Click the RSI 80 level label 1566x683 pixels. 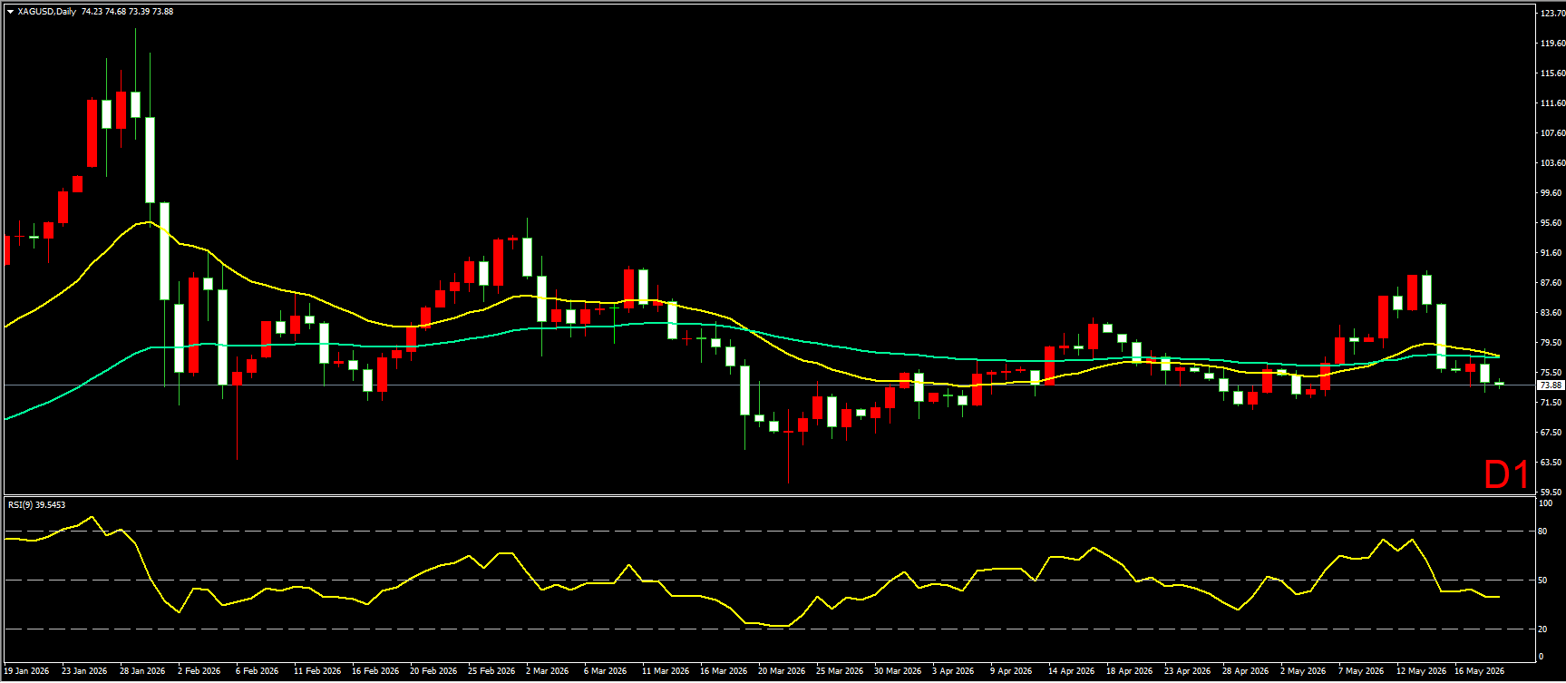(1544, 532)
